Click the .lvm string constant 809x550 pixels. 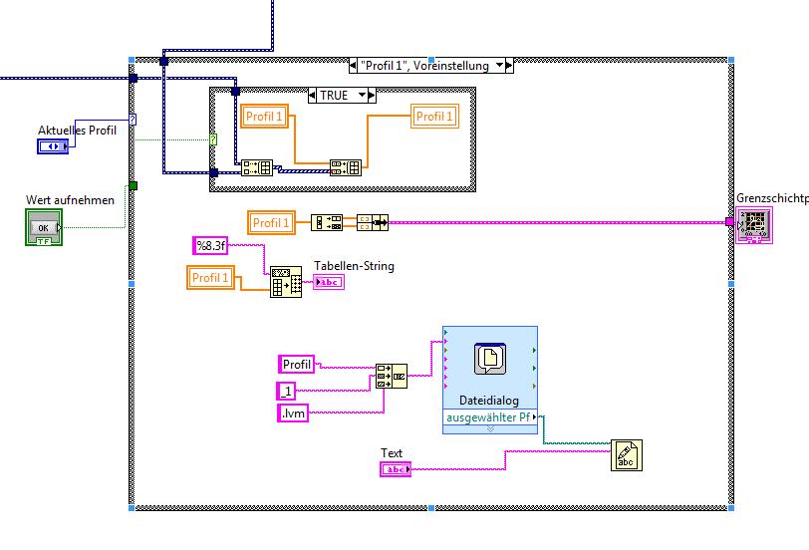click(x=293, y=413)
